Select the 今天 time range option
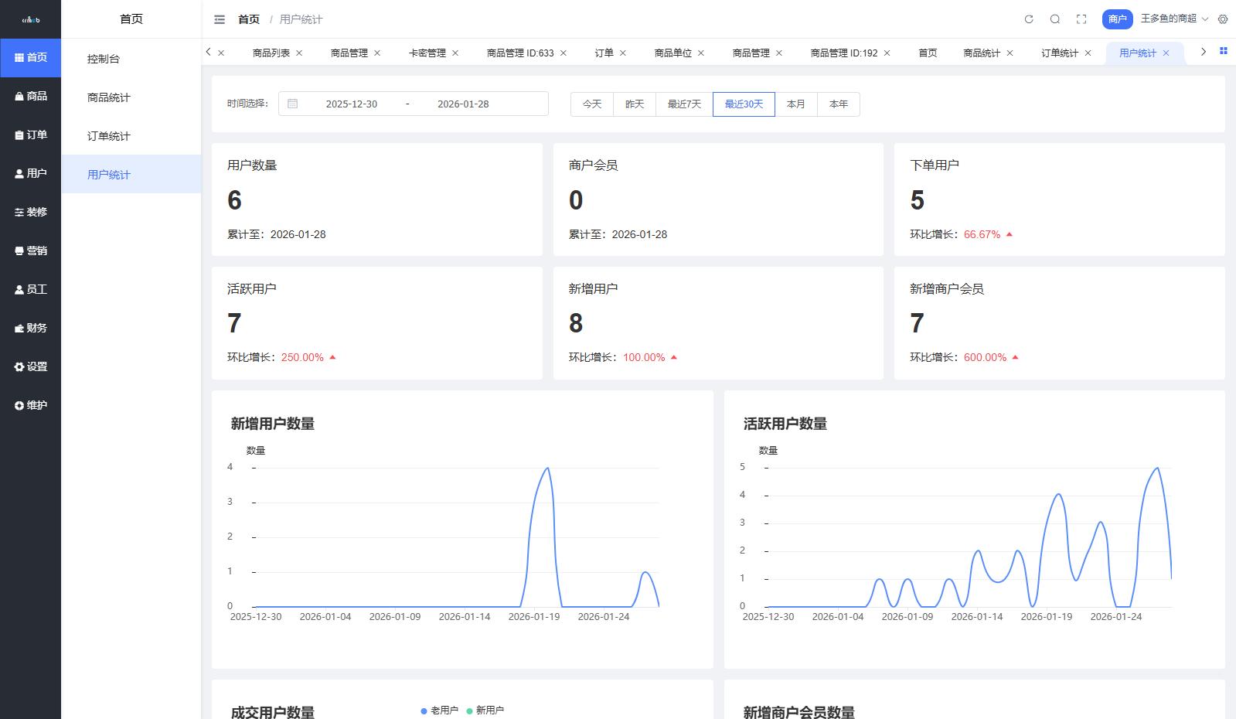The height and width of the screenshot is (719, 1236). pos(592,104)
